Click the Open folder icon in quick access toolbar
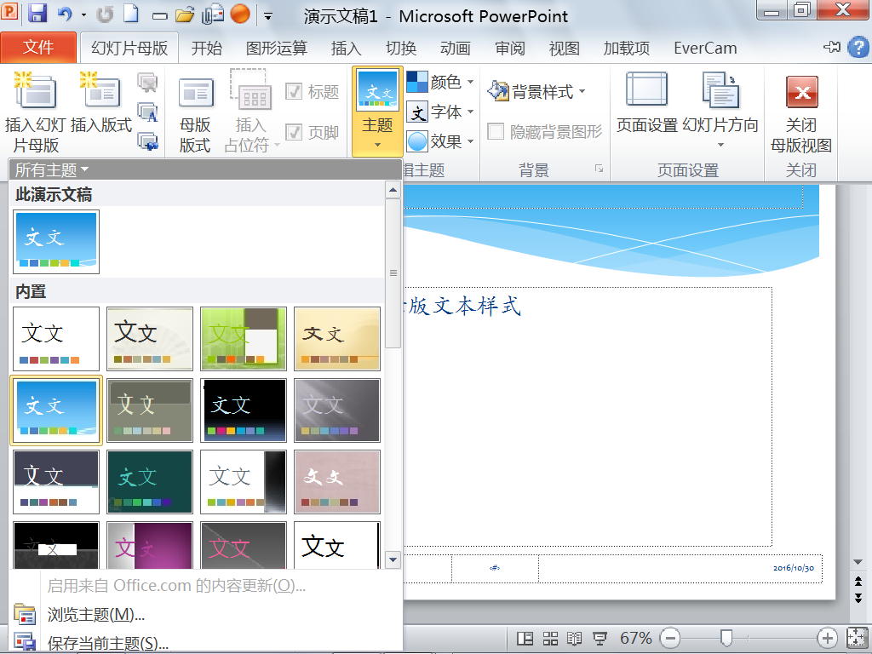The width and height of the screenshot is (872, 654). click(185, 14)
